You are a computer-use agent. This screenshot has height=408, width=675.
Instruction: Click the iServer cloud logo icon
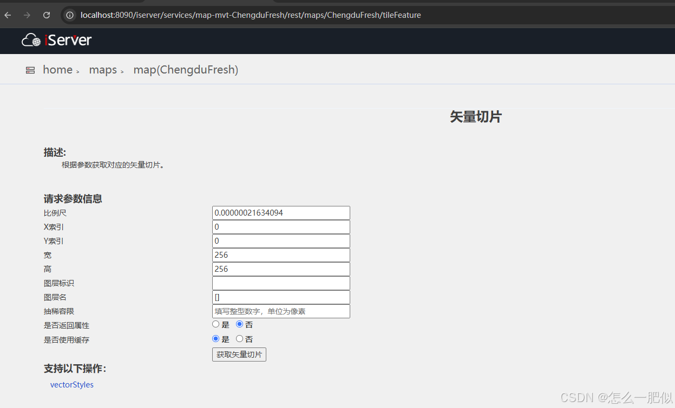click(30, 41)
